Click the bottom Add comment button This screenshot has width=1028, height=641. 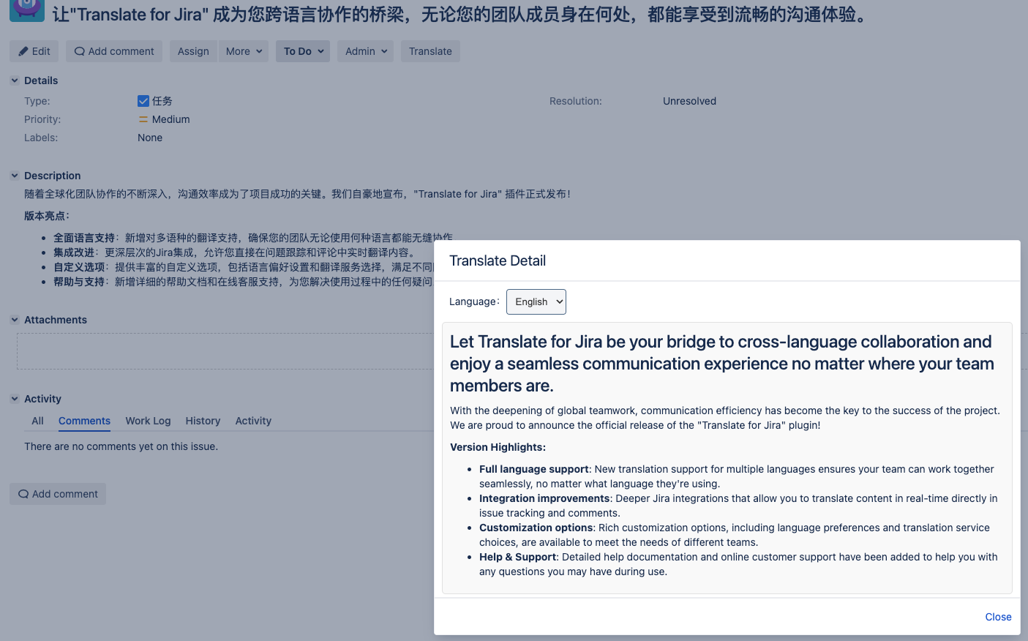click(58, 494)
